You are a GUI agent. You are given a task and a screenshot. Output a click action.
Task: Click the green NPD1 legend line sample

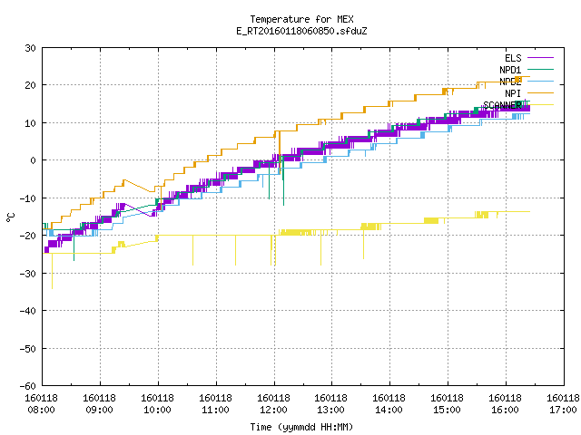tap(540, 69)
